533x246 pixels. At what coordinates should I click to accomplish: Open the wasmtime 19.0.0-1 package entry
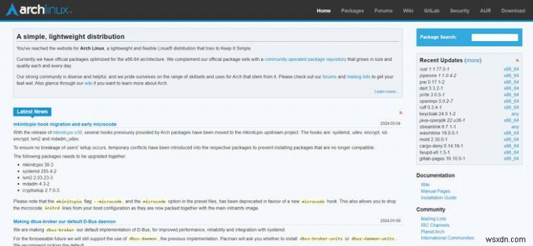439,133
